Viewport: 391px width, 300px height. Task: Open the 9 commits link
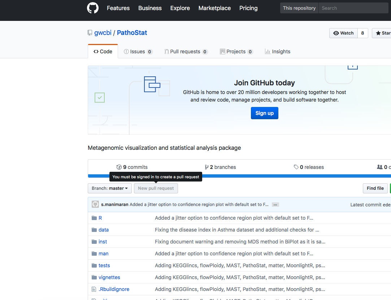(x=132, y=167)
